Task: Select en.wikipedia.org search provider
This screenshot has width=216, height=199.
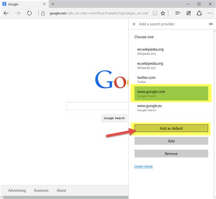Action: (171, 51)
